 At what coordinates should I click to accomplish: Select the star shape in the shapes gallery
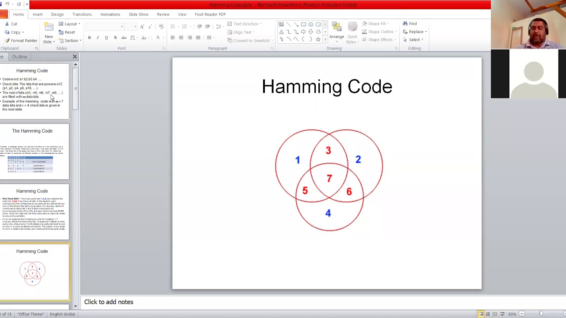tap(318, 39)
